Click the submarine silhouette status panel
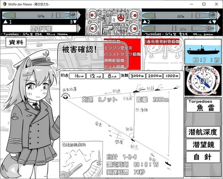Viewport: 223px width, 179px height. [x=203, y=52]
